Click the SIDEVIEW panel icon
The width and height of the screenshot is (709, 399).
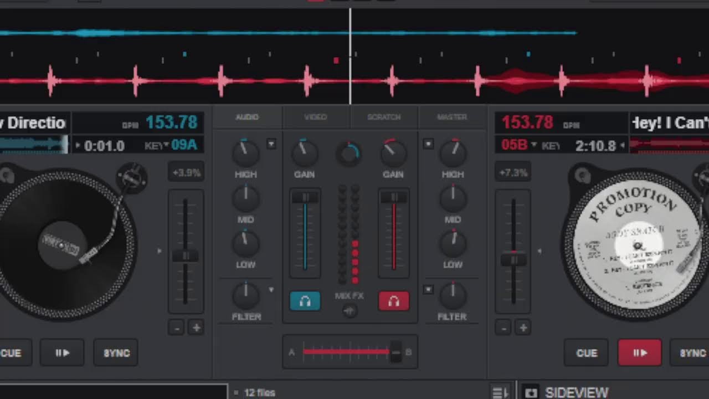point(531,392)
